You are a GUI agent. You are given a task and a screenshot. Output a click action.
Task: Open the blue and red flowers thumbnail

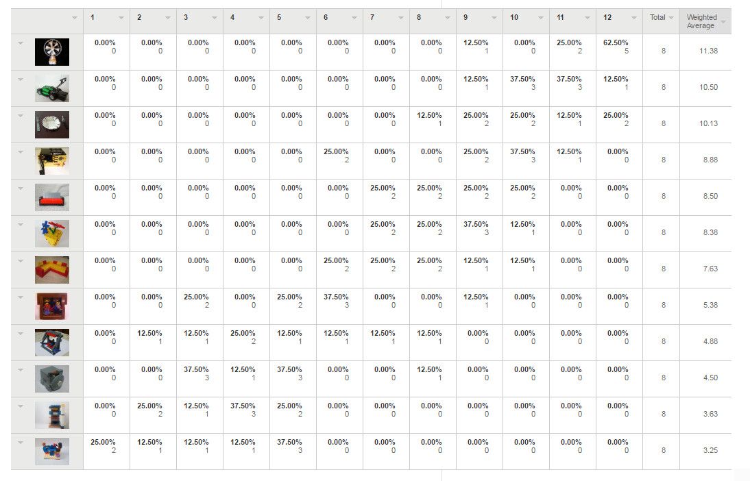point(52,234)
